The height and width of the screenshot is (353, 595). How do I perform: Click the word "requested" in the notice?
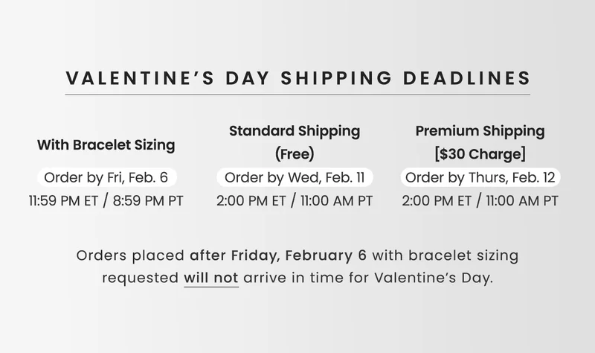140,279
